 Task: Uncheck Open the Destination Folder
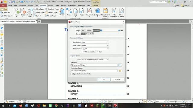click(71, 74)
